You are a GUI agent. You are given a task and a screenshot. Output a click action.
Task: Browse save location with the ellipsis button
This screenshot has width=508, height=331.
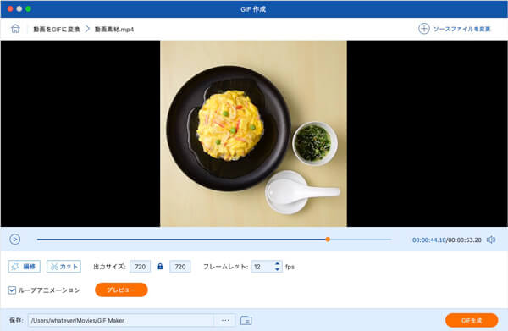(x=225, y=320)
